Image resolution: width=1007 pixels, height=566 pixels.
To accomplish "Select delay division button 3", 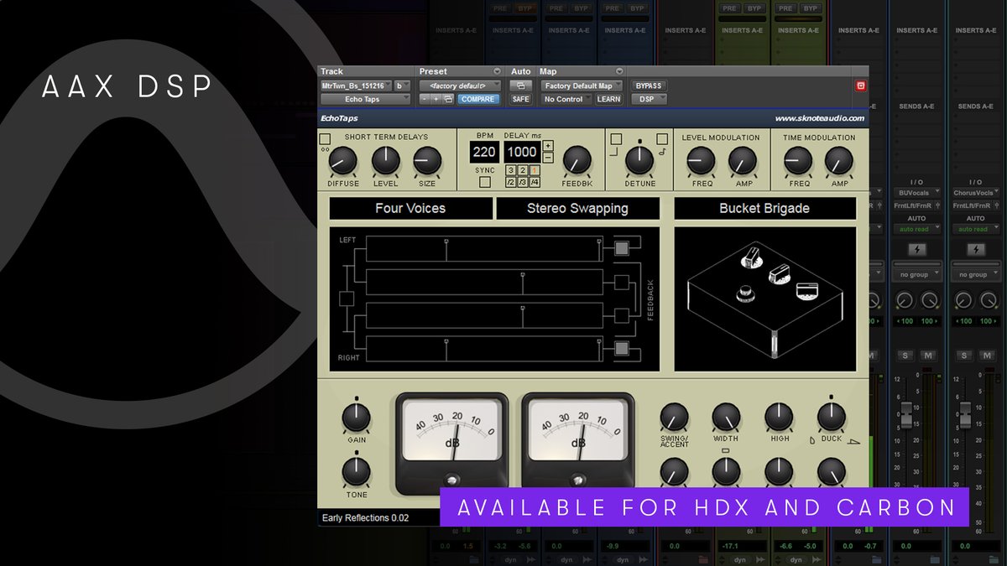I will [510, 171].
